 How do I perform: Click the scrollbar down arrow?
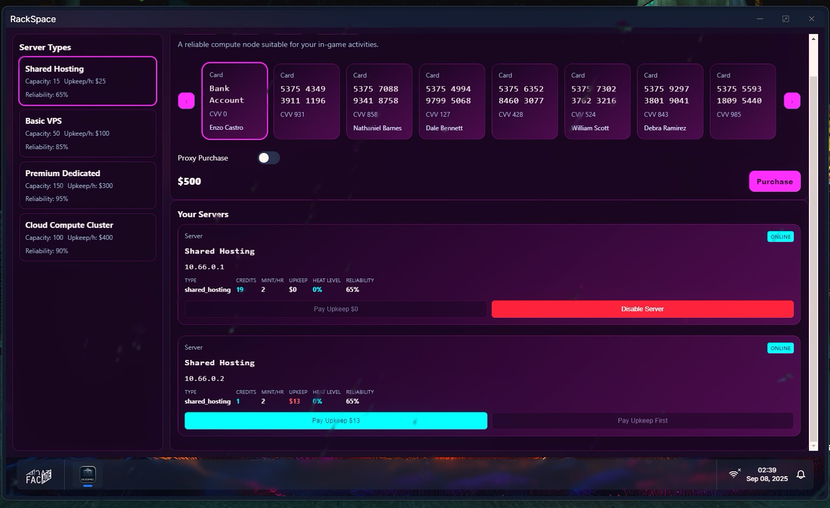click(813, 446)
